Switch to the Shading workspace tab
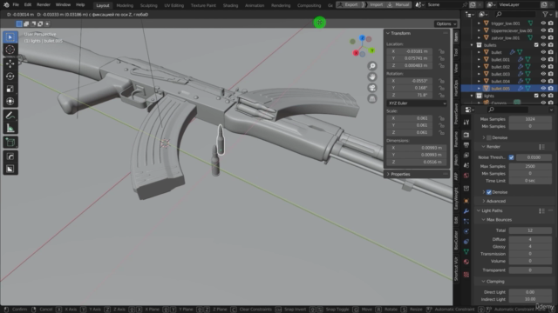558x313 pixels. pyautogui.click(x=230, y=5)
